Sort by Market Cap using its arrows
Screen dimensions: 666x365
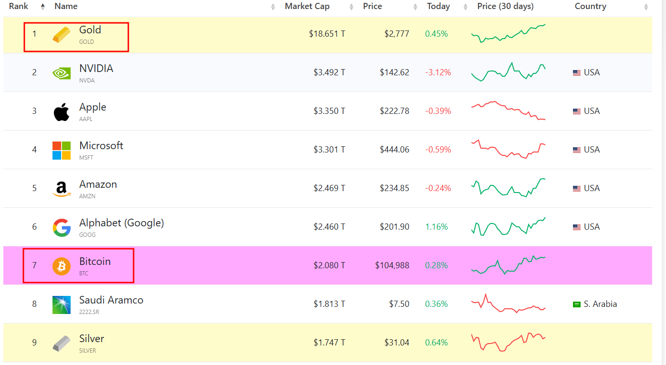351,7
